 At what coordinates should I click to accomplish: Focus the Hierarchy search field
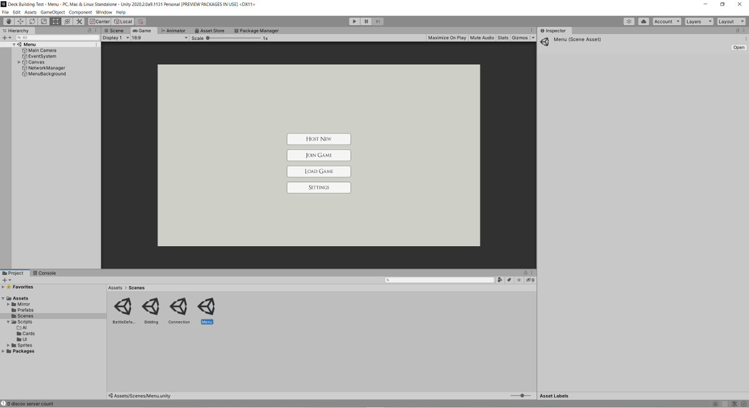[x=56, y=37]
